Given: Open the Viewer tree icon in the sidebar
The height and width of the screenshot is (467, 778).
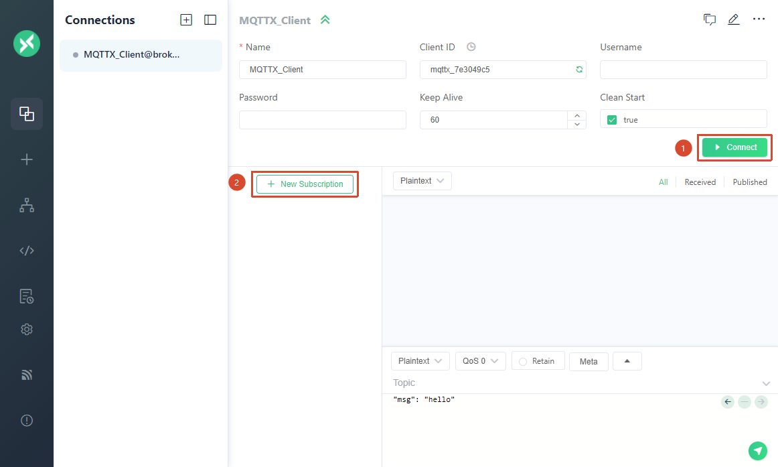Looking at the screenshot, I should coord(27,205).
